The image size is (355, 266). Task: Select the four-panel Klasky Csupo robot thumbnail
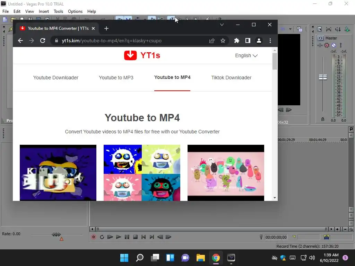(142, 173)
